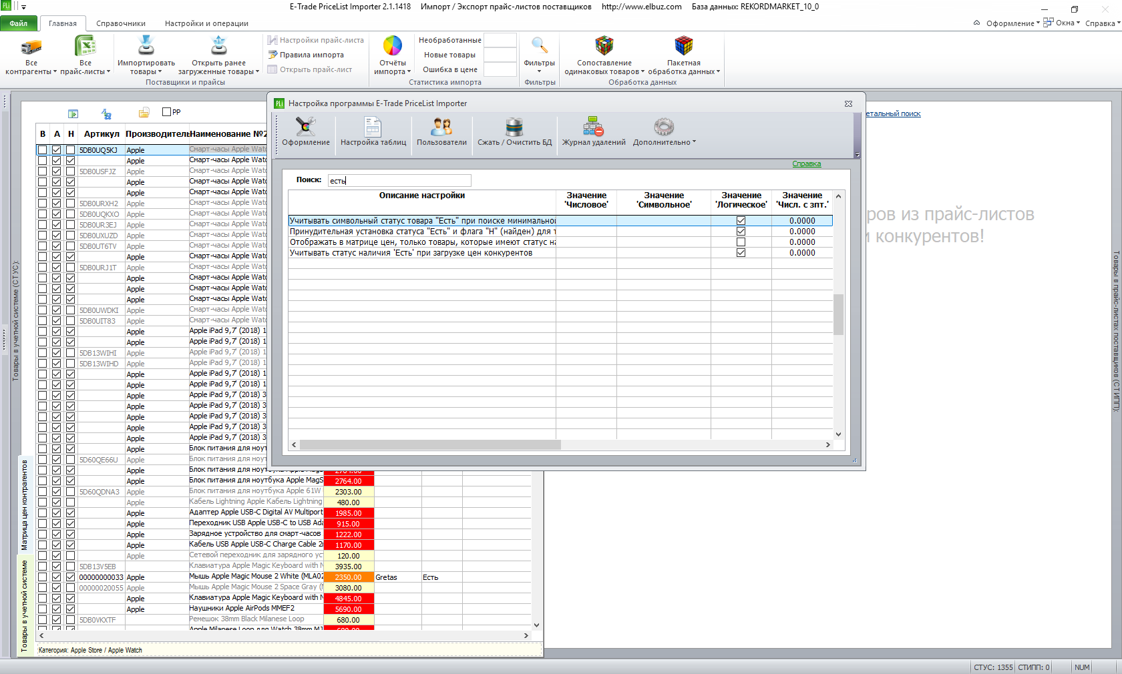The image size is (1122, 674).
Task: Toggle logical checkbox for Отображать в матрице цен
Action: click(x=741, y=242)
